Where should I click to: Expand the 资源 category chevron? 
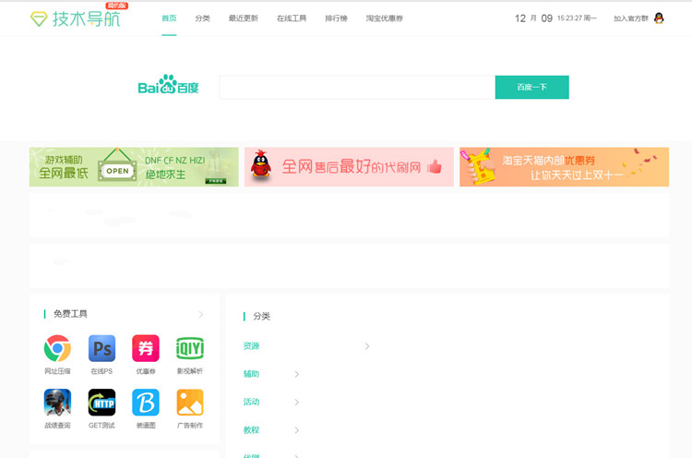pyautogui.click(x=367, y=346)
